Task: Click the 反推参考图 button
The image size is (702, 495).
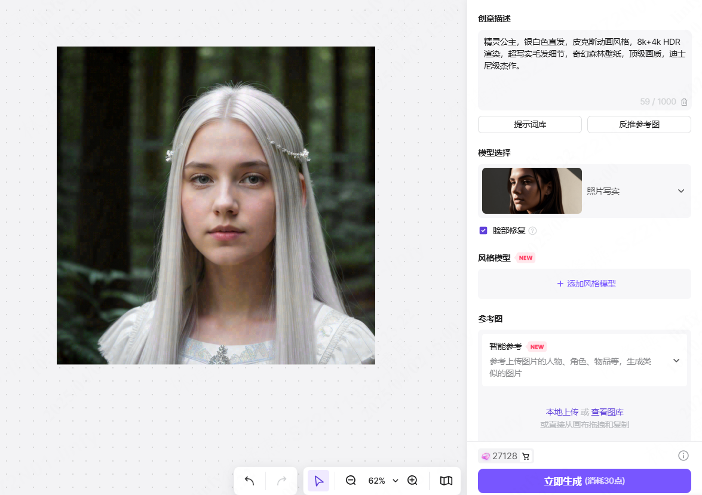Action: pyautogui.click(x=639, y=124)
